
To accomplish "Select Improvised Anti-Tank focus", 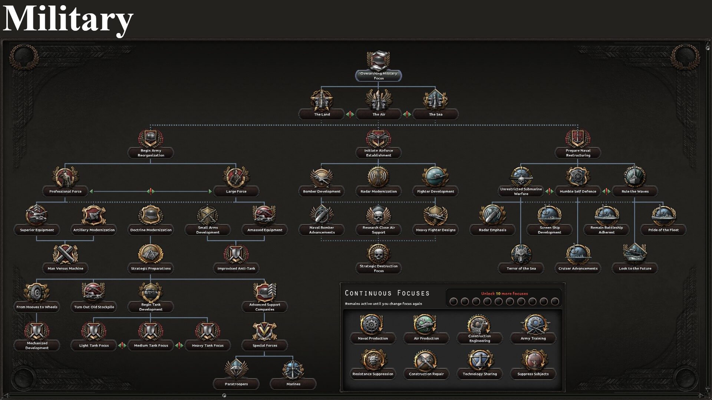I will (236, 259).
